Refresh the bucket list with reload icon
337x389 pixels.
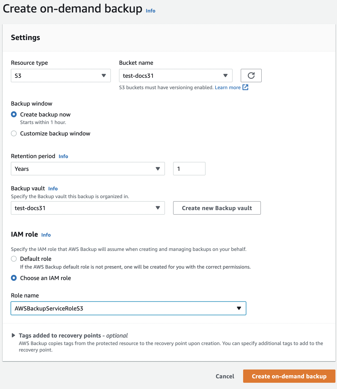click(x=251, y=75)
